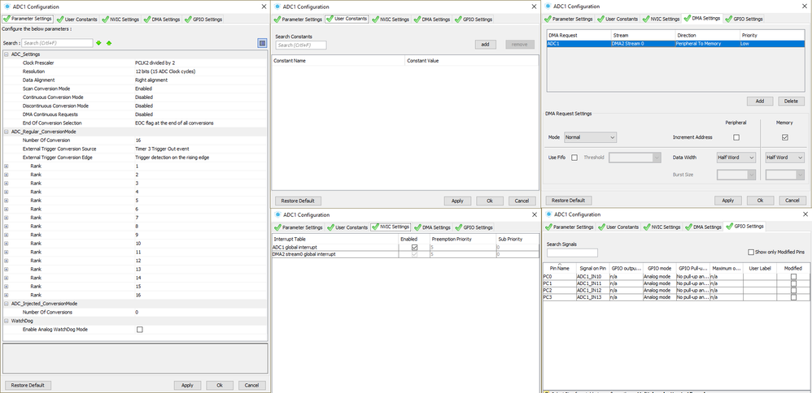This screenshot has height=393, width=812.
Task: Expand the Rank 16 row
Action: coord(7,295)
